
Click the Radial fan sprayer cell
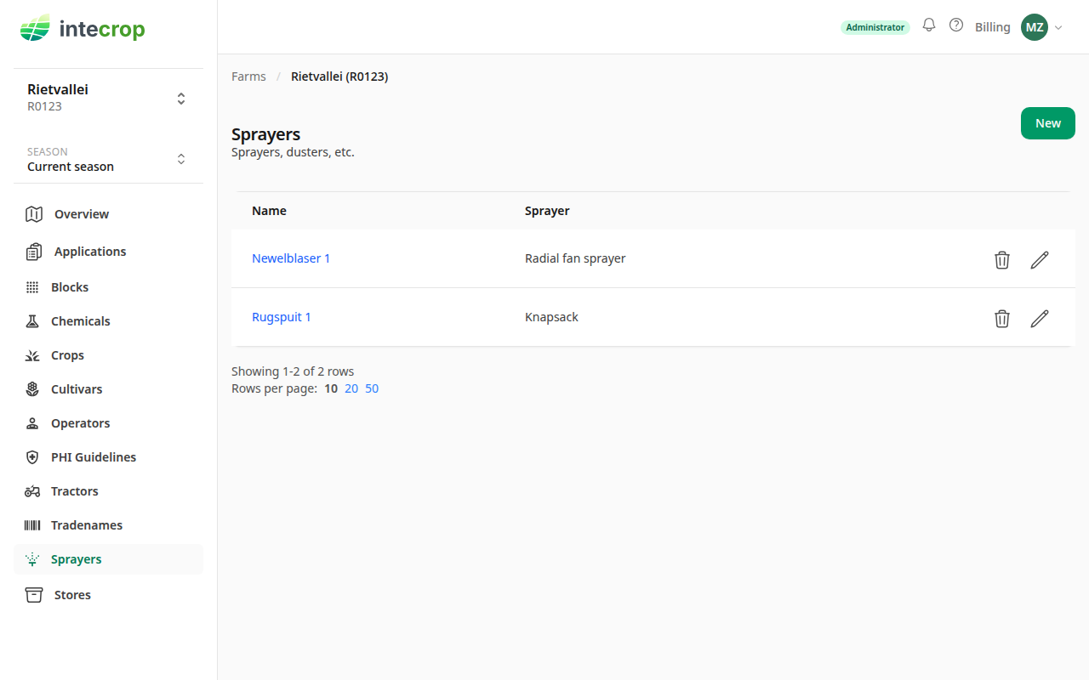pos(575,258)
